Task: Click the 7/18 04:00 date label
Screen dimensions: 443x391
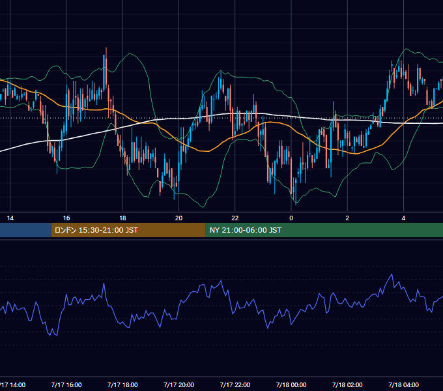Action: tap(403, 384)
